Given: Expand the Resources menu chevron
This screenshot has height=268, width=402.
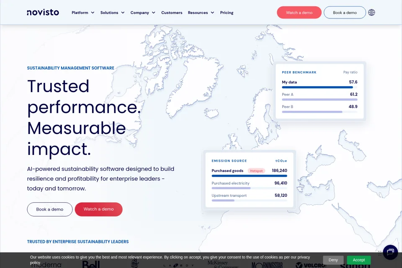Looking at the screenshot, I should pos(212,13).
